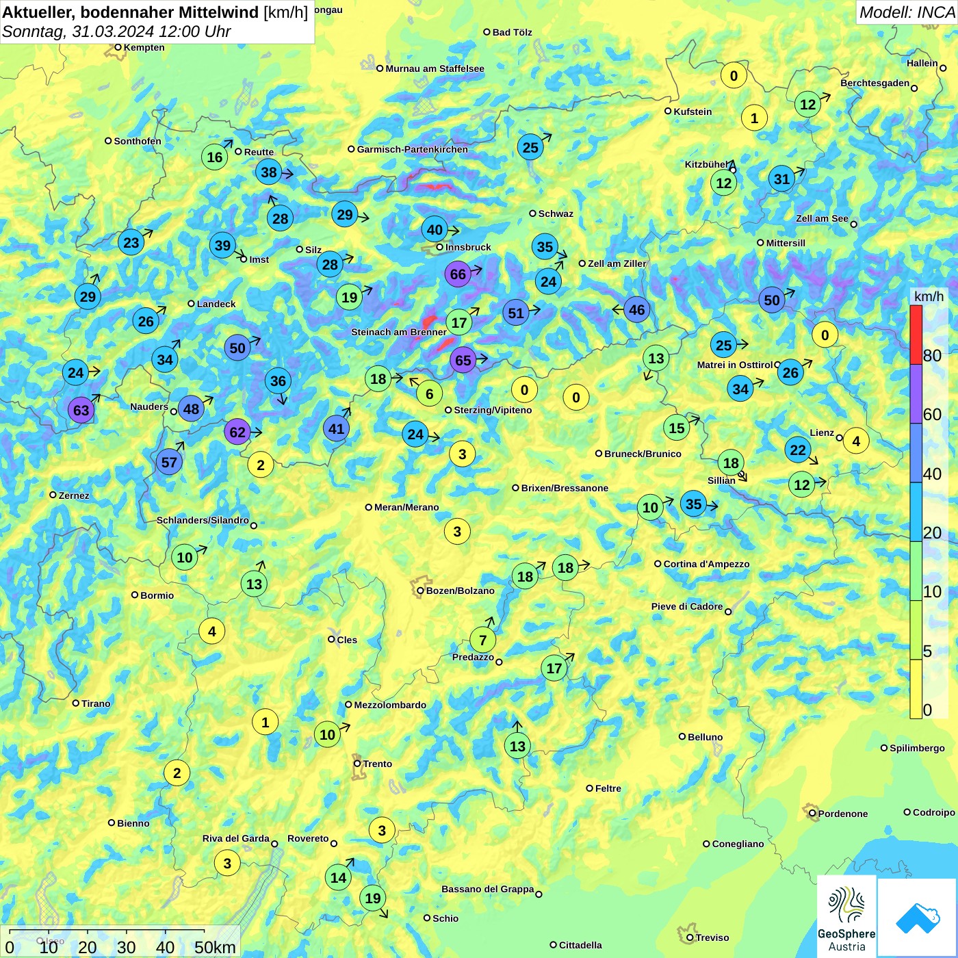Click the Zell am See label

(822, 218)
